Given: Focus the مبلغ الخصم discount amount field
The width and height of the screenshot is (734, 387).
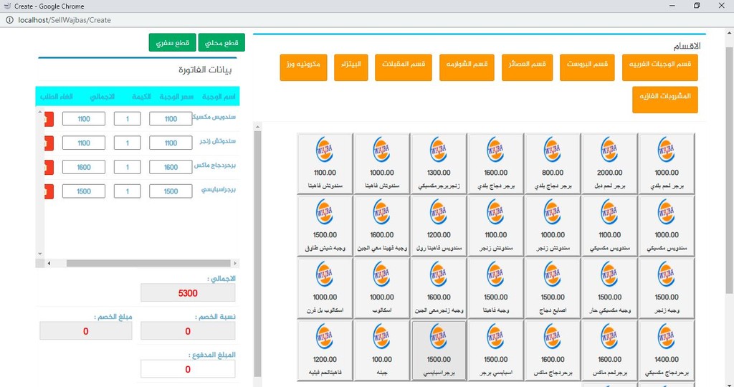Looking at the screenshot, I should coord(86,331).
